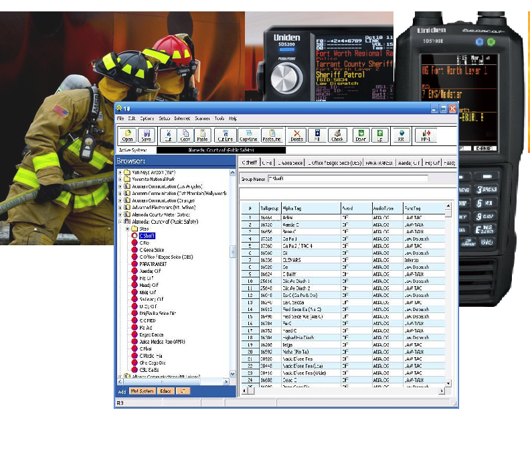
Task: Click the Save toolbar icon
Action: coord(147,135)
